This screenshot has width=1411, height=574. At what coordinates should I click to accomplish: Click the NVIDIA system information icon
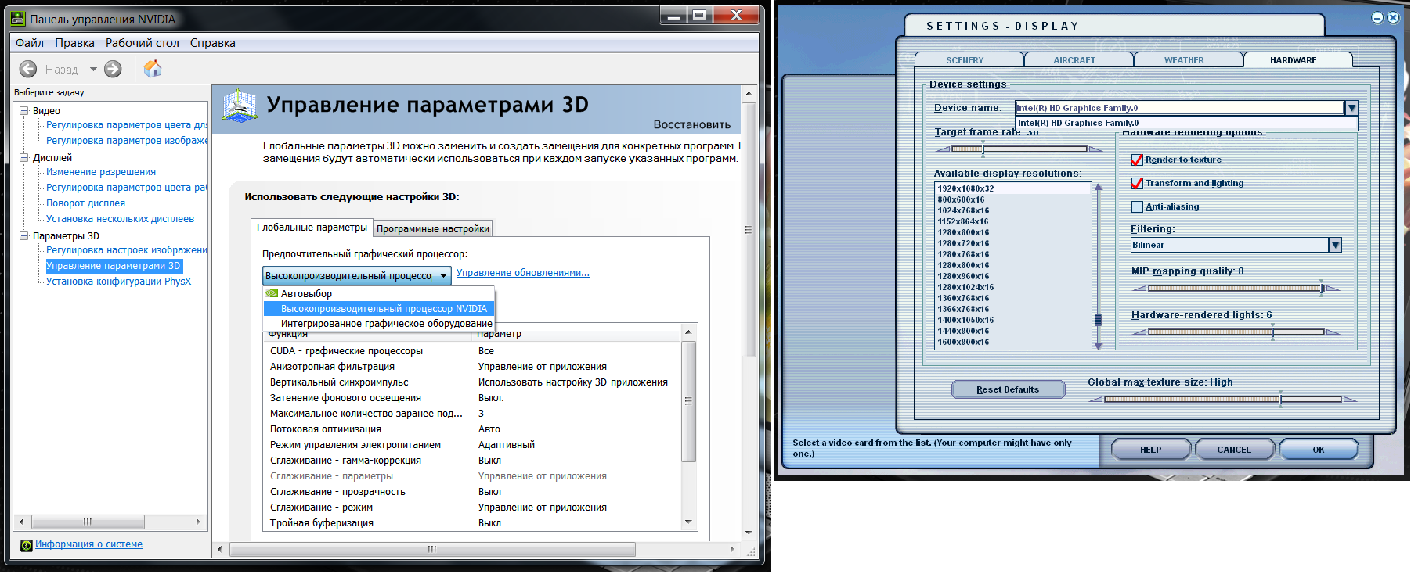tap(27, 545)
